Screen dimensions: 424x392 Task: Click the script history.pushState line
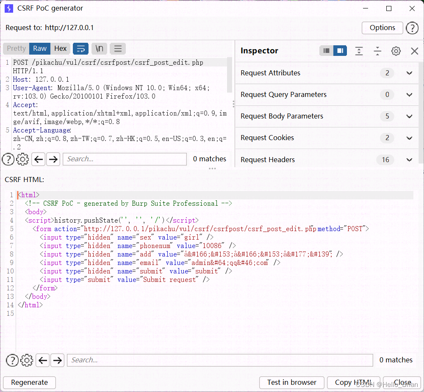pyautogui.click(x=112, y=221)
